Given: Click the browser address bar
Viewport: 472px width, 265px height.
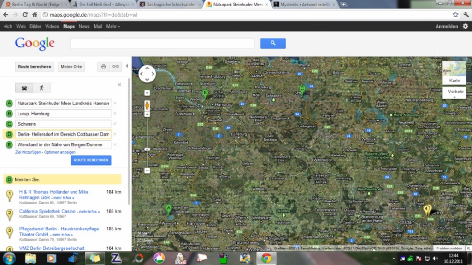Looking at the screenshot, I should pos(250,14).
